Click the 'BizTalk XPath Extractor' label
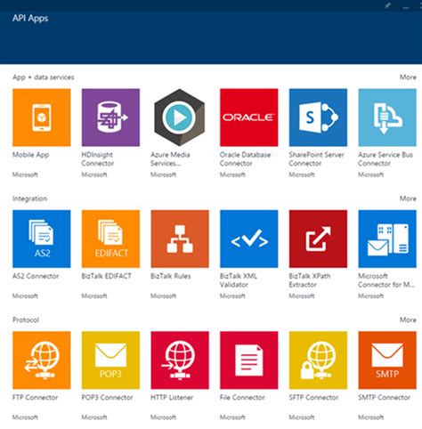 pos(310,280)
